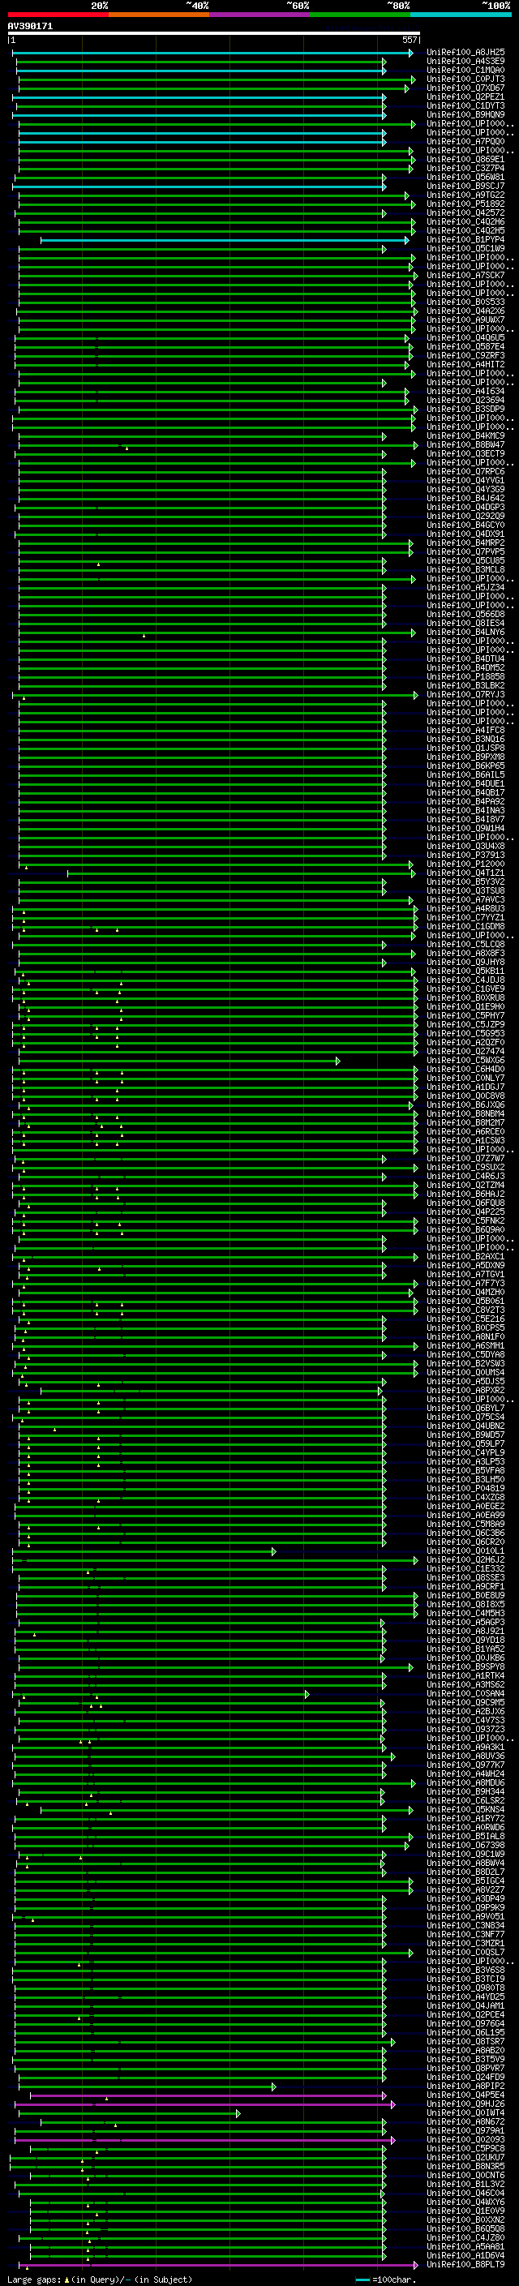Viewport: 519px width, 2286px height.
Task: Open hit UniRef100_A8PIP2
Action: (x=465, y=2087)
